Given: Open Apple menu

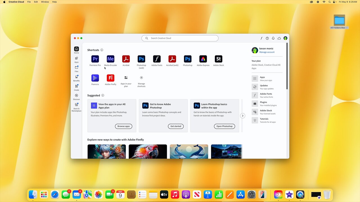Looking at the screenshot, I should tap(4, 2).
